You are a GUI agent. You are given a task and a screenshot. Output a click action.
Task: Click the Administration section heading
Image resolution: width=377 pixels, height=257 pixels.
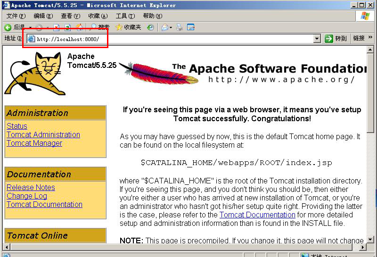37,113
